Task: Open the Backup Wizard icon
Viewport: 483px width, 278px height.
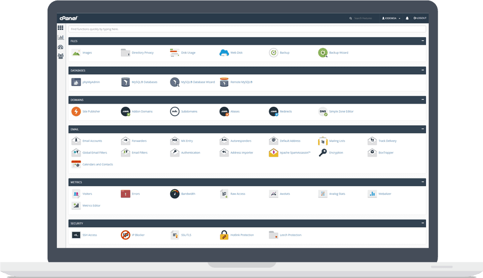Action: (x=323, y=53)
